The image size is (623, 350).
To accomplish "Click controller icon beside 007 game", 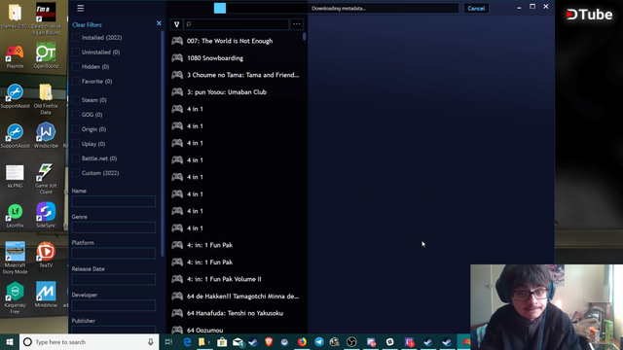I will (x=177, y=41).
